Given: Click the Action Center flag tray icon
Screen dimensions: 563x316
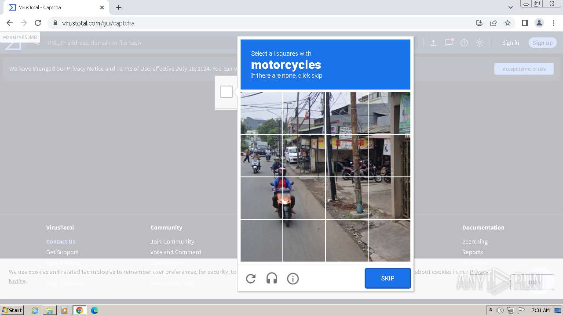Looking at the screenshot, I should point(521,310).
